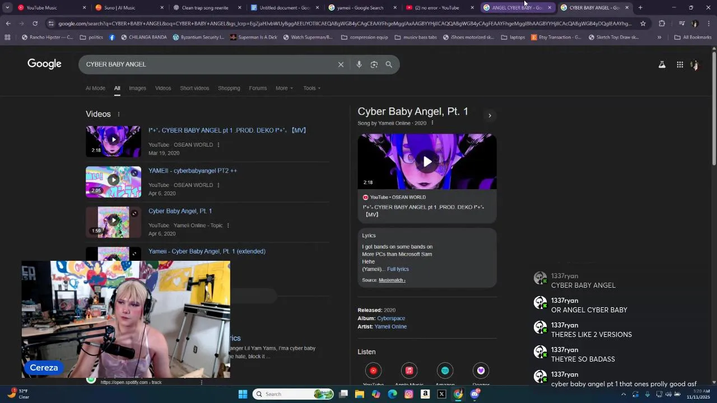Image resolution: width=717 pixels, height=403 pixels.
Task: Open new browser tab
Action: [640, 8]
